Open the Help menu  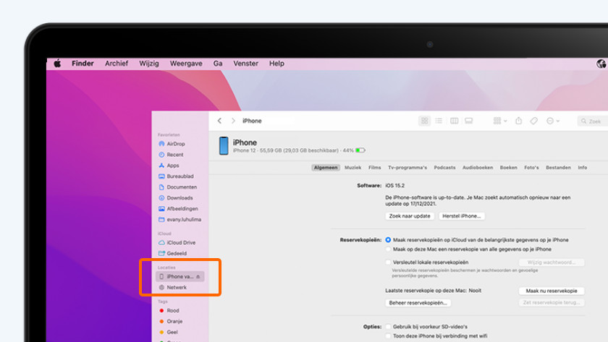point(276,64)
